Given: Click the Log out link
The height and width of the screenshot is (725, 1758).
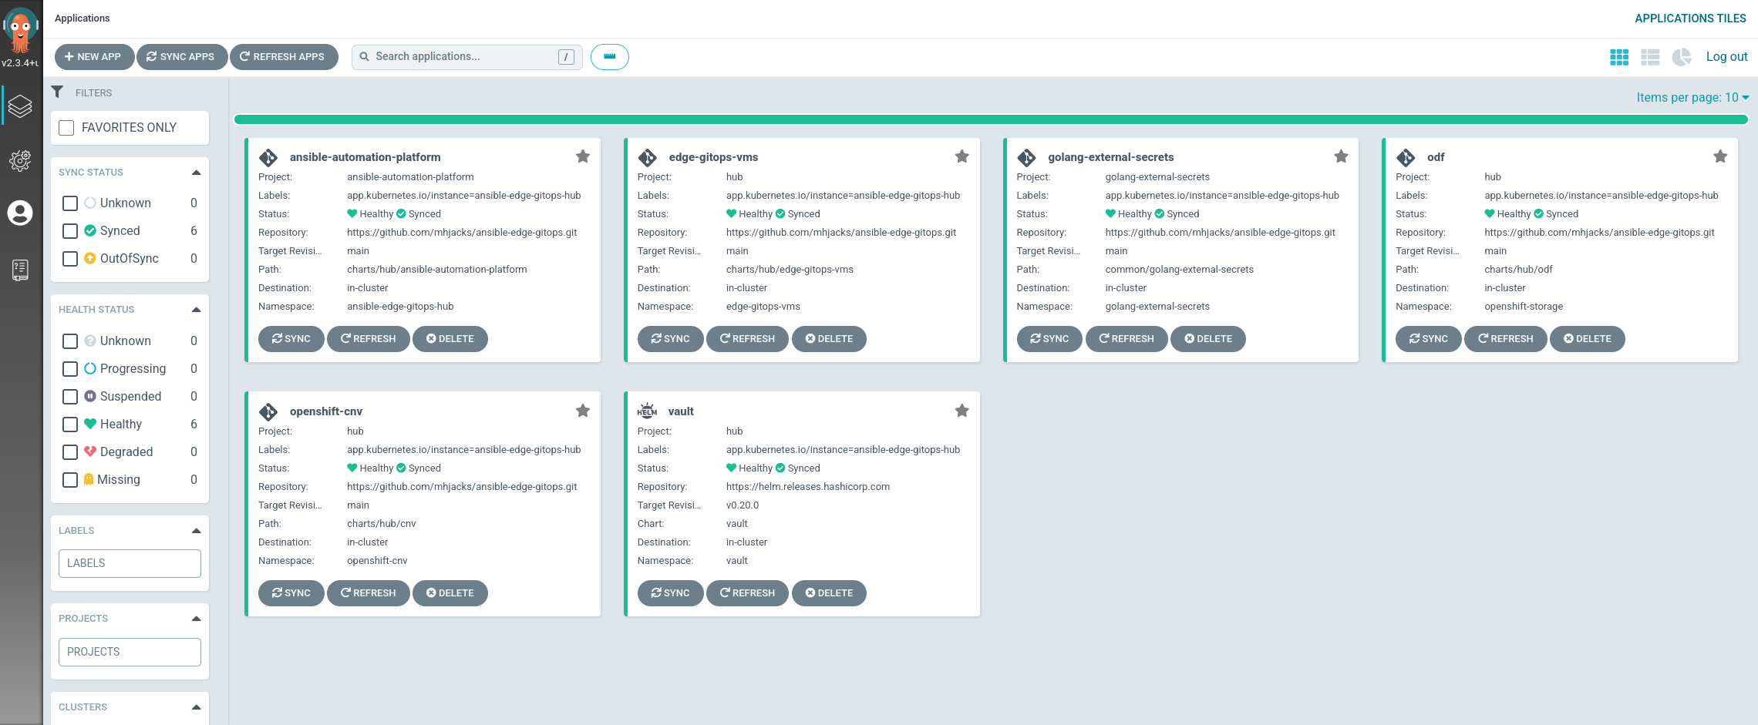Looking at the screenshot, I should click(x=1726, y=57).
